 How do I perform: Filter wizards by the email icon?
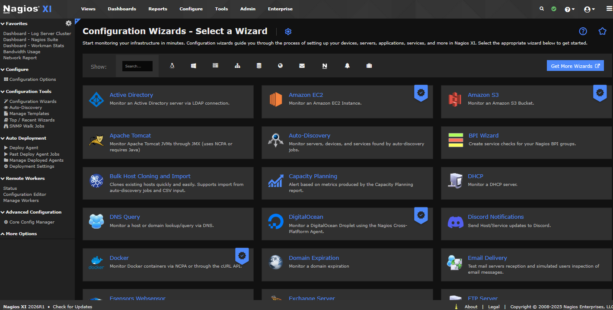coord(302,66)
